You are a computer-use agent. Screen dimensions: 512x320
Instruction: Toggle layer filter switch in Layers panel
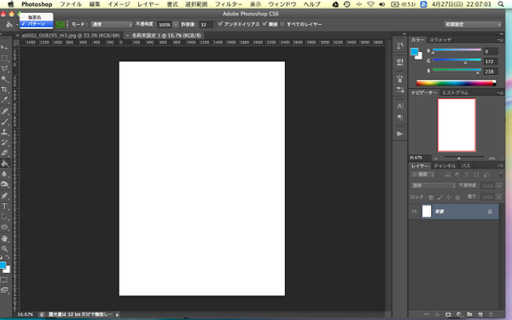point(501,175)
